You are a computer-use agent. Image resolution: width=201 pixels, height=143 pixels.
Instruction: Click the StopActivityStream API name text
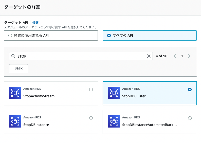click(x=39, y=96)
